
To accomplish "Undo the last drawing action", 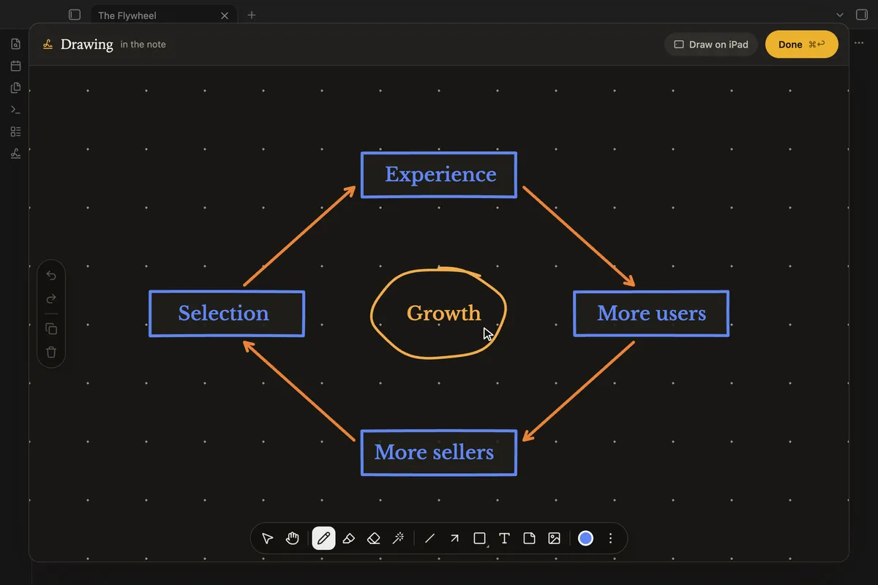I will pyautogui.click(x=51, y=275).
